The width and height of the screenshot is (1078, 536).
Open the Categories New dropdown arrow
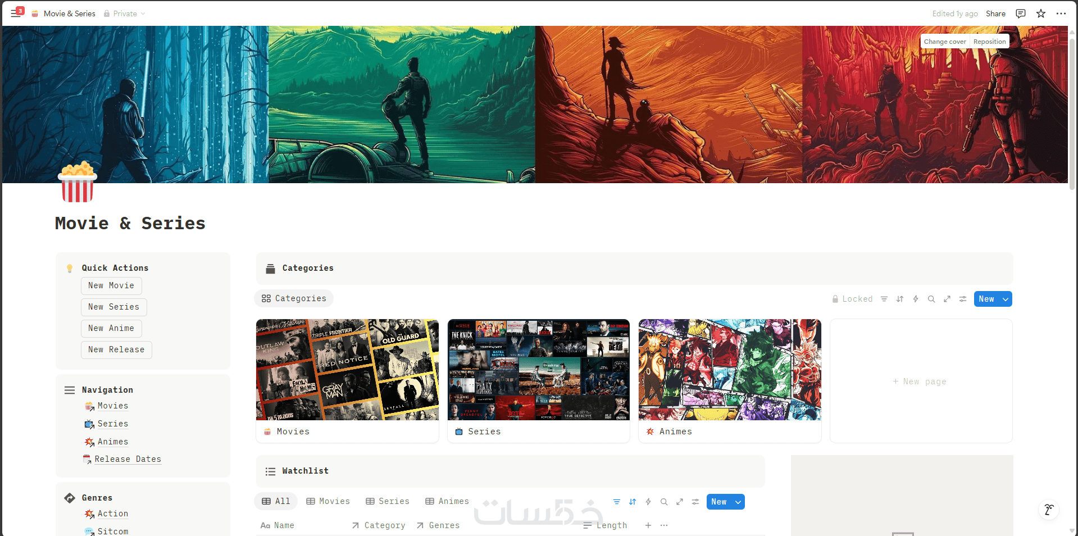[x=1006, y=299]
